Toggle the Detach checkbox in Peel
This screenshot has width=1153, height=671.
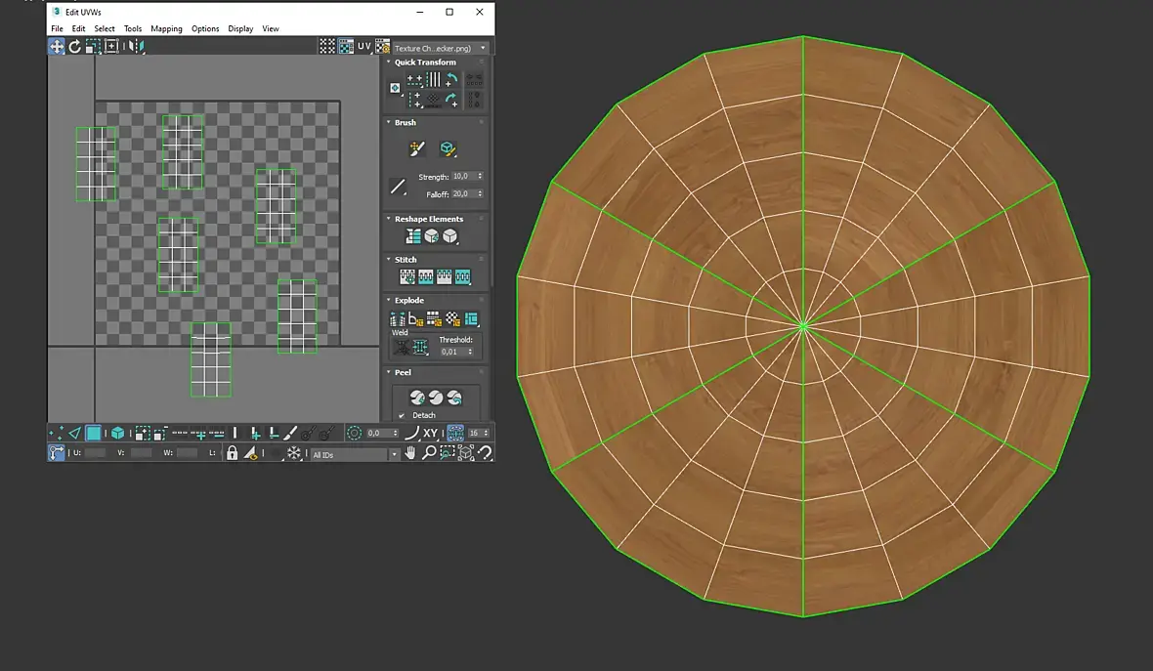tap(402, 415)
